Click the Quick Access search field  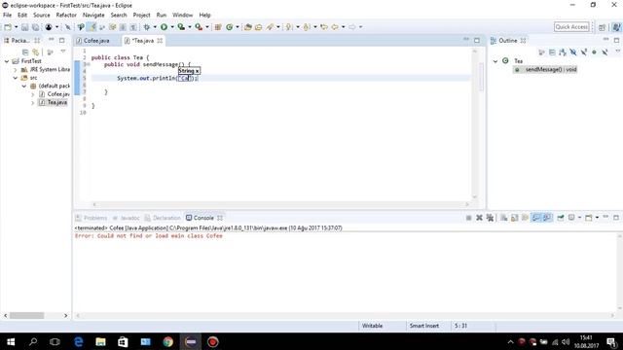pos(571,27)
